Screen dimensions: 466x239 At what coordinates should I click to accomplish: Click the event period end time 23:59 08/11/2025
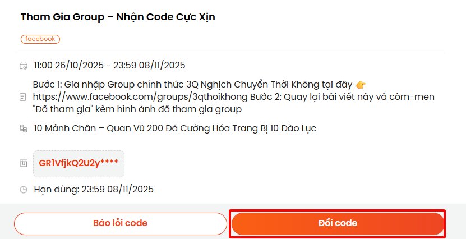pos(149,65)
